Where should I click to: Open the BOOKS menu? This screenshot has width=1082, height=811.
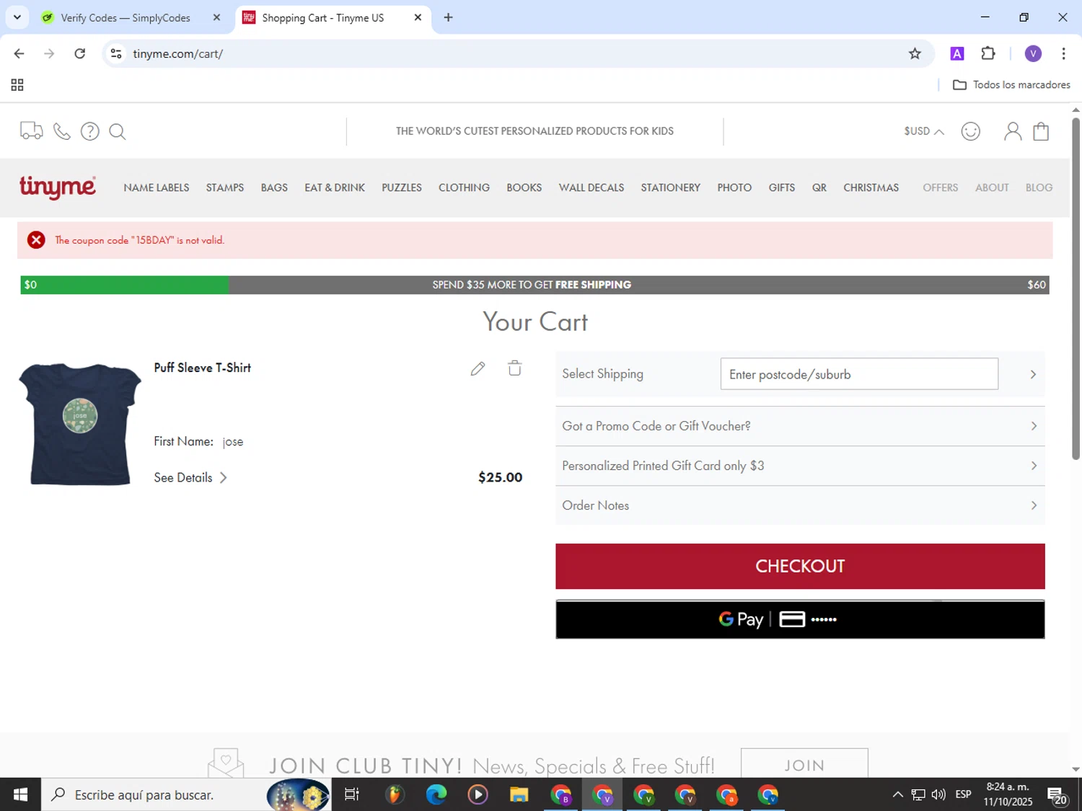click(524, 187)
